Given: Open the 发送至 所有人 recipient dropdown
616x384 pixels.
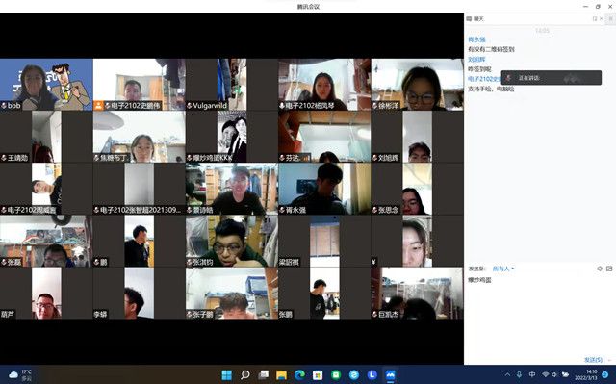Looking at the screenshot, I should (503, 269).
